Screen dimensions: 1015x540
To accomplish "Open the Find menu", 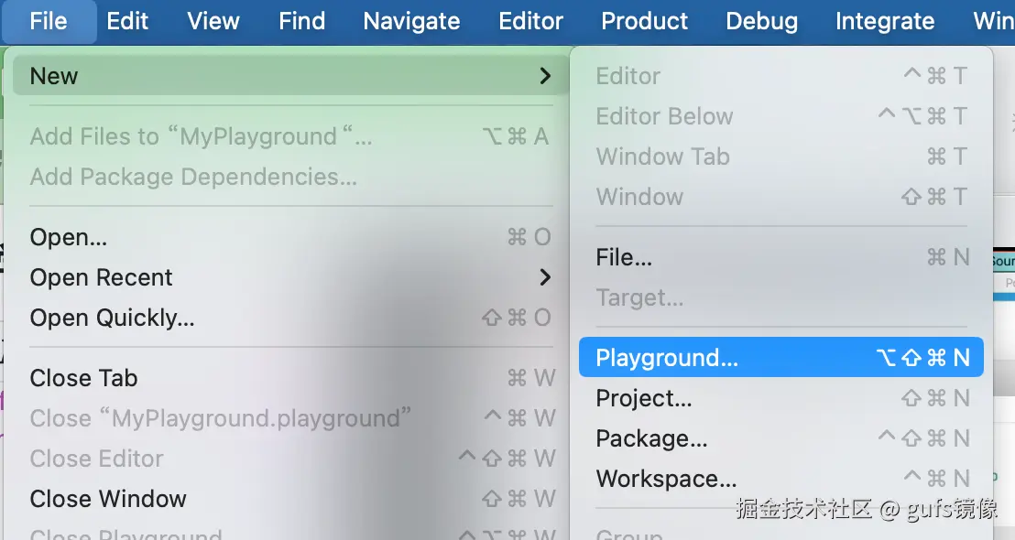I will point(301,21).
